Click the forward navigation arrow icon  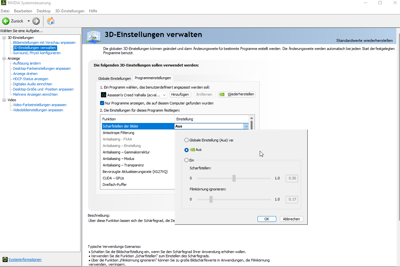click(35, 21)
